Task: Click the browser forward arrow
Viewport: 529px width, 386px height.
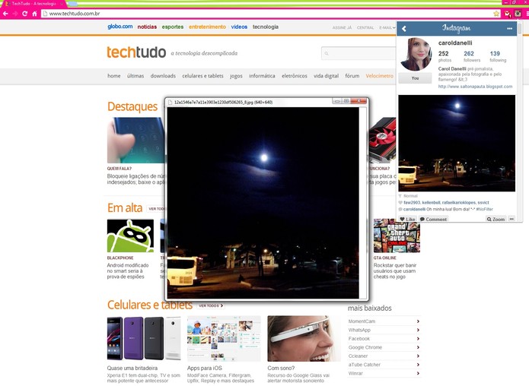Action: click(15, 14)
